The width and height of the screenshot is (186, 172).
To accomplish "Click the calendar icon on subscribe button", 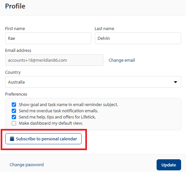I will tap(12, 139).
